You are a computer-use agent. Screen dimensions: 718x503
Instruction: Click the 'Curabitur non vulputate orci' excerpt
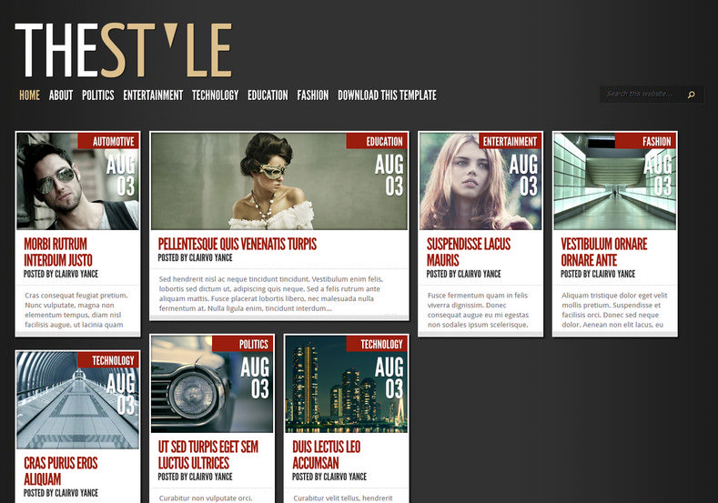coord(206,498)
